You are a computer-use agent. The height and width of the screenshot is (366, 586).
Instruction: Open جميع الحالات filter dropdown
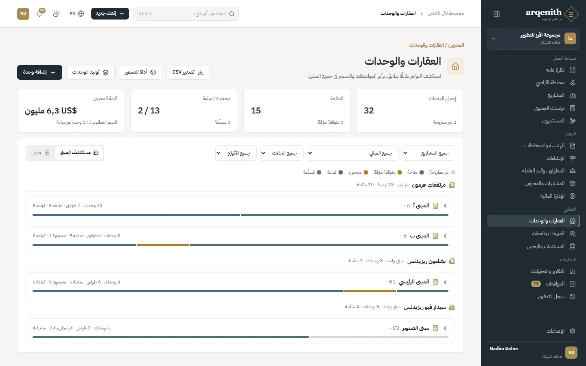click(282, 153)
